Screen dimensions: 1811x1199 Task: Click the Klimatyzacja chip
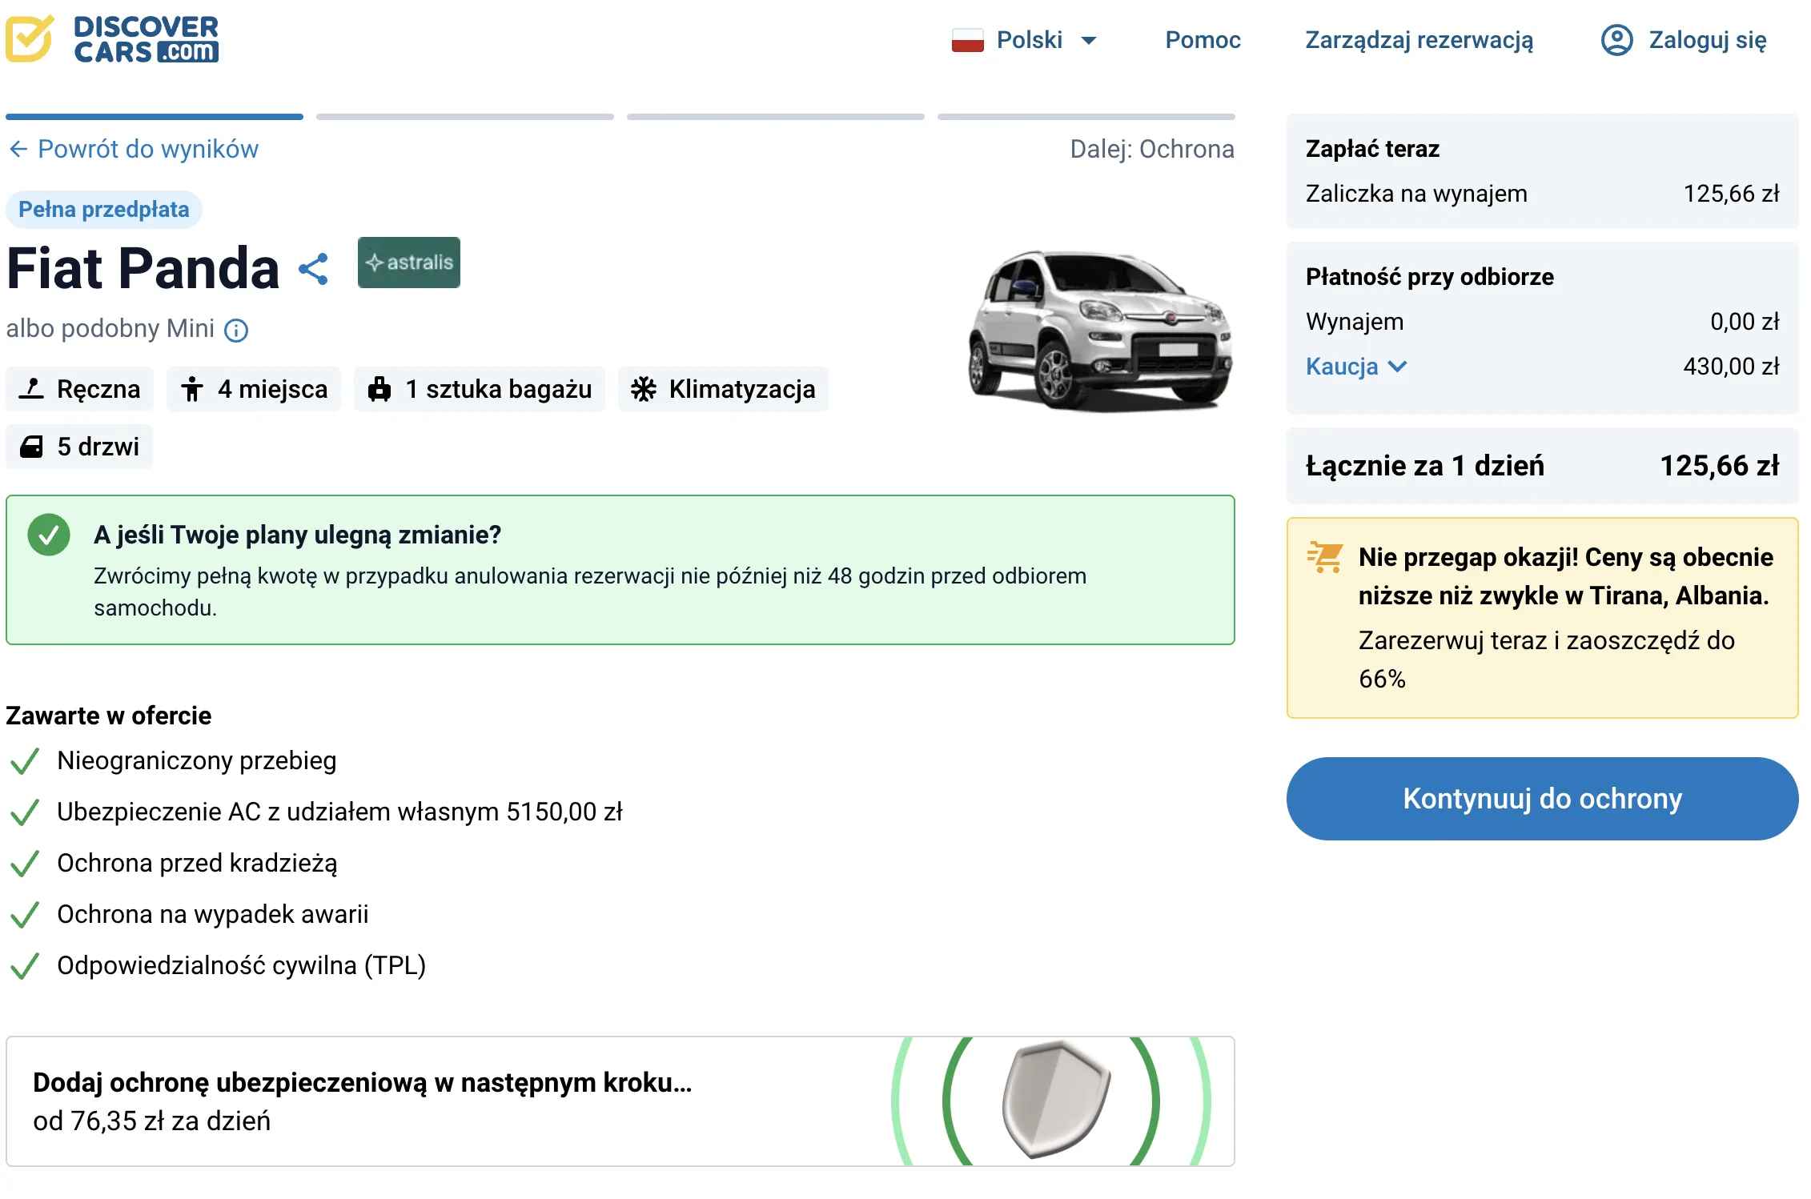tap(723, 389)
